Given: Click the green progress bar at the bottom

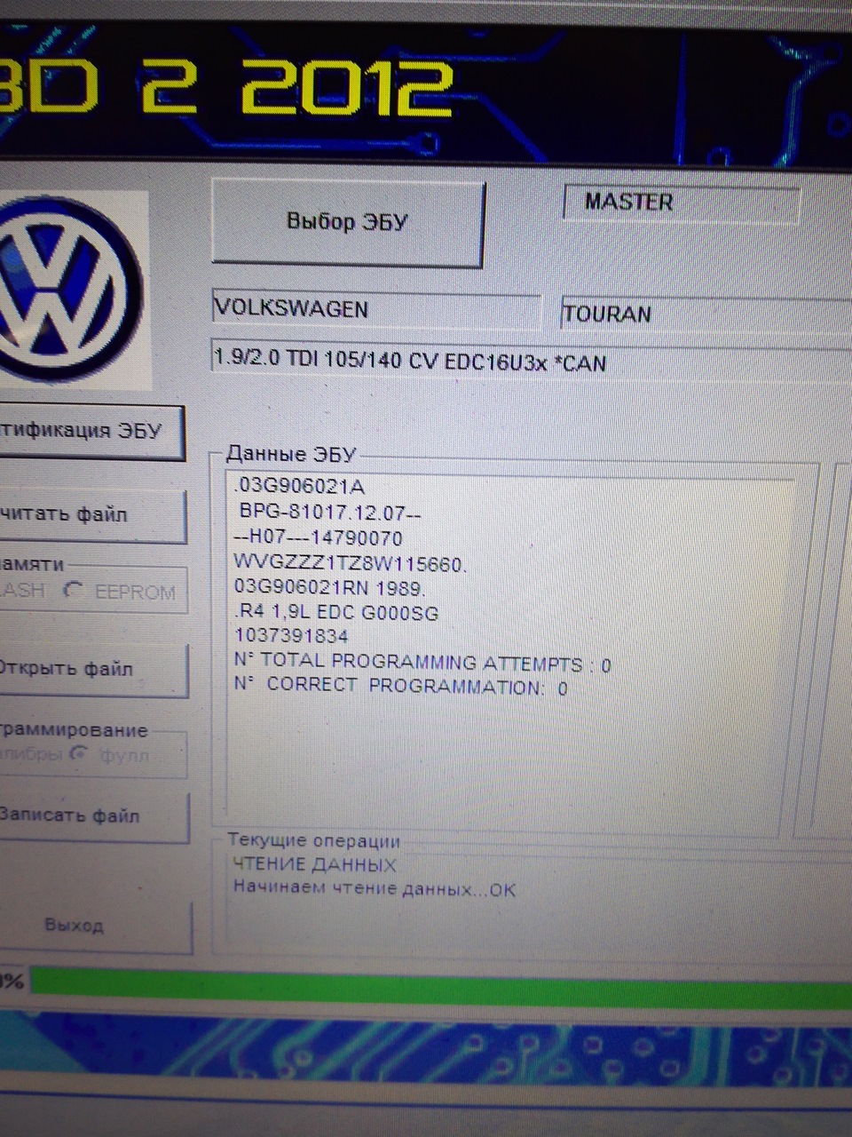Looking at the screenshot, I should pyautogui.click(x=426, y=980).
